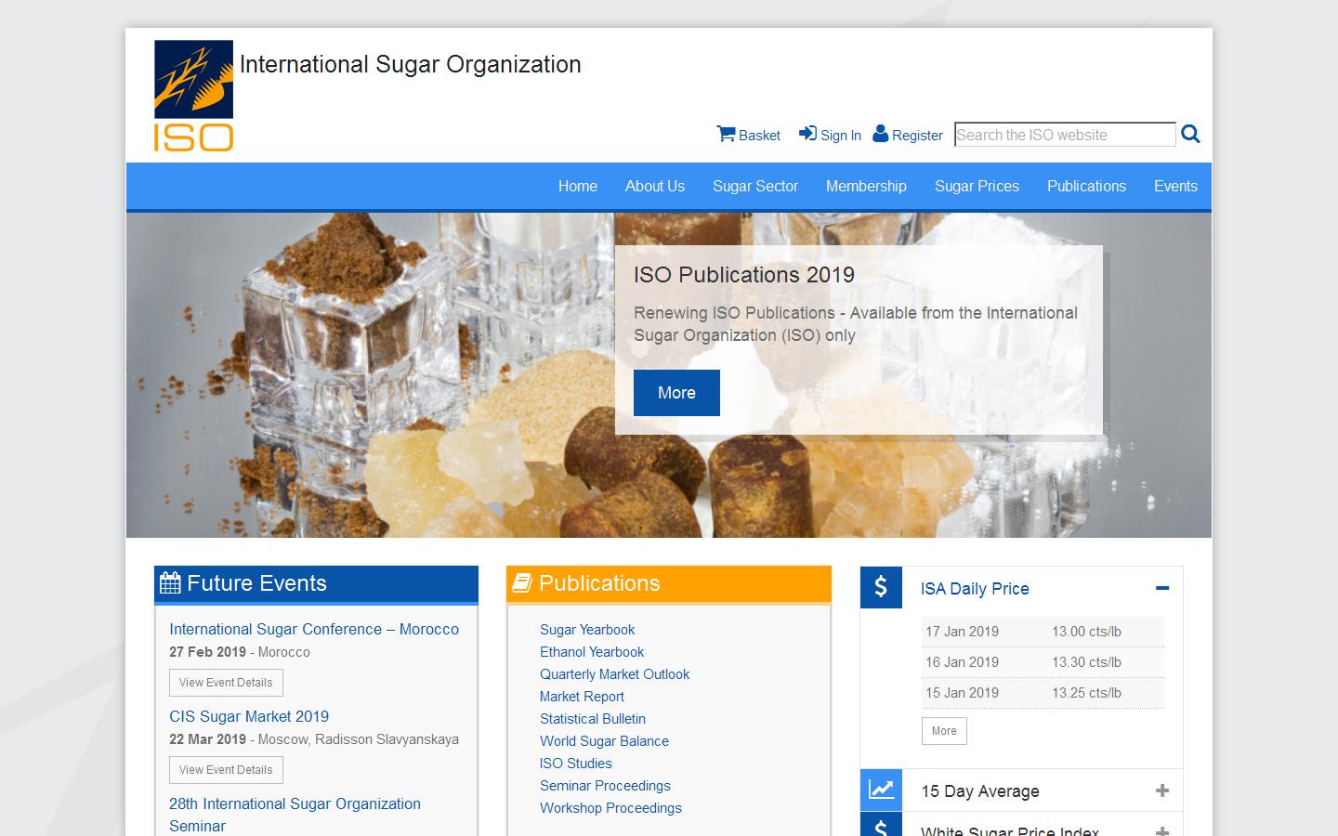Click the chart icon beside 15 Day Average
Viewport: 1338px width, 836px height.
[x=881, y=789]
